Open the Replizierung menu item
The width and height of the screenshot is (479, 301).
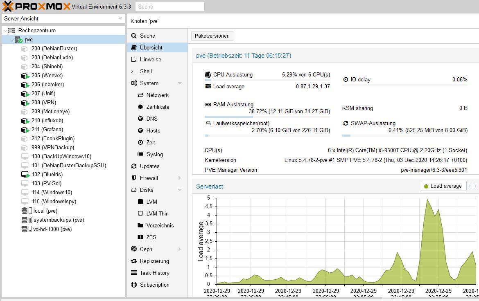157,261
